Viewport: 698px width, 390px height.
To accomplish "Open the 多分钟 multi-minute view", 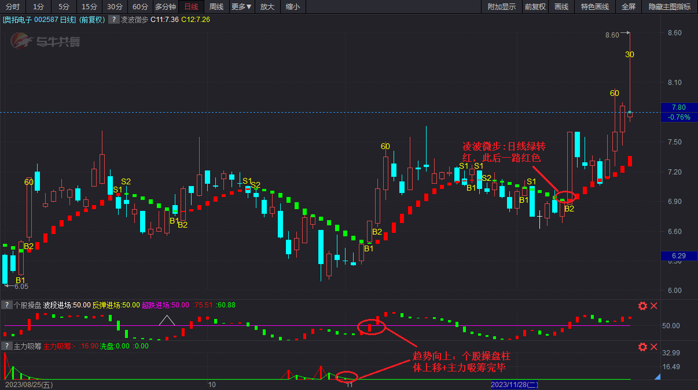I will click(165, 7).
